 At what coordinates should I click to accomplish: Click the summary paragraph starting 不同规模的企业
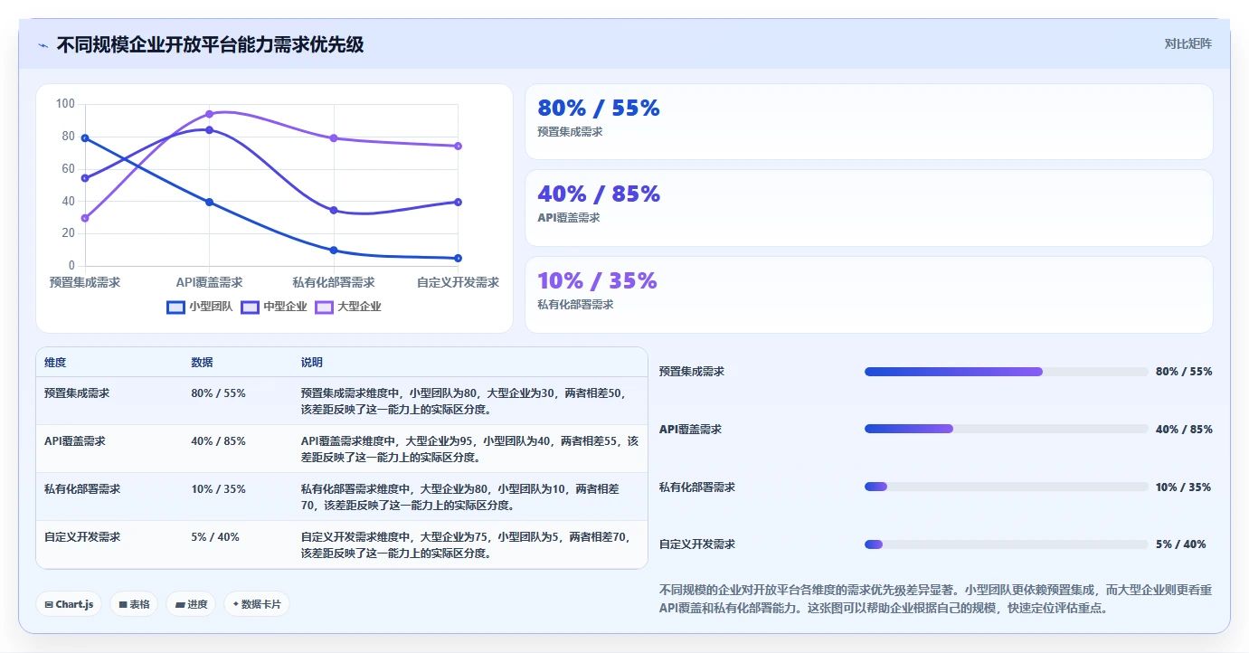tap(936, 599)
